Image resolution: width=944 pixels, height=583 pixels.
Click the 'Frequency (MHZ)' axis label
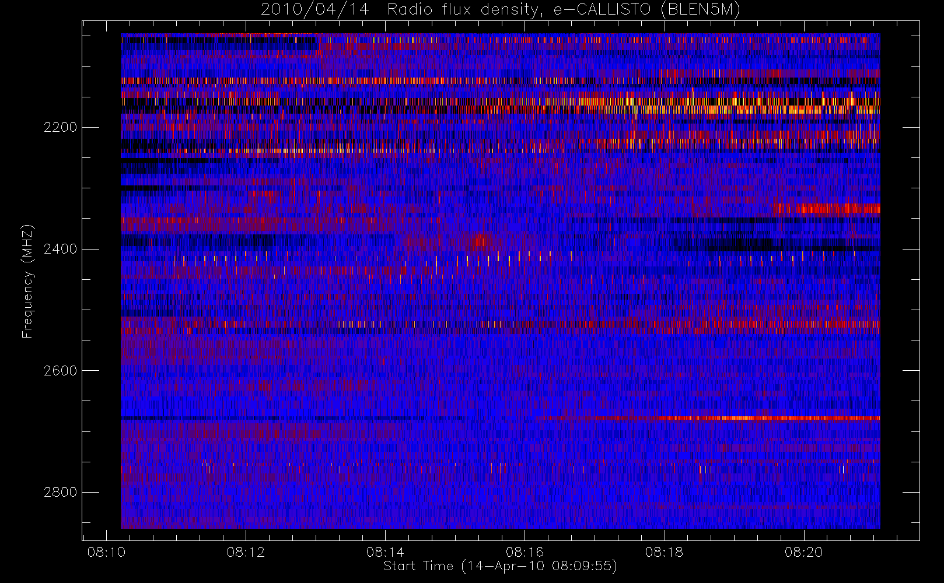click(27, 282)
